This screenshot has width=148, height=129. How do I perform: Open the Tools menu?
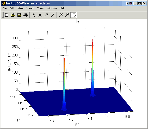(x=40, y=8)
